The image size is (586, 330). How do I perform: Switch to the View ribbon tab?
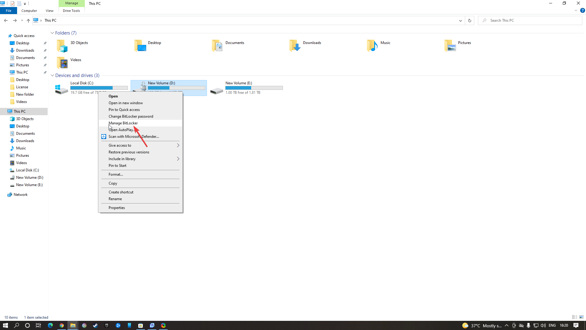49,10
